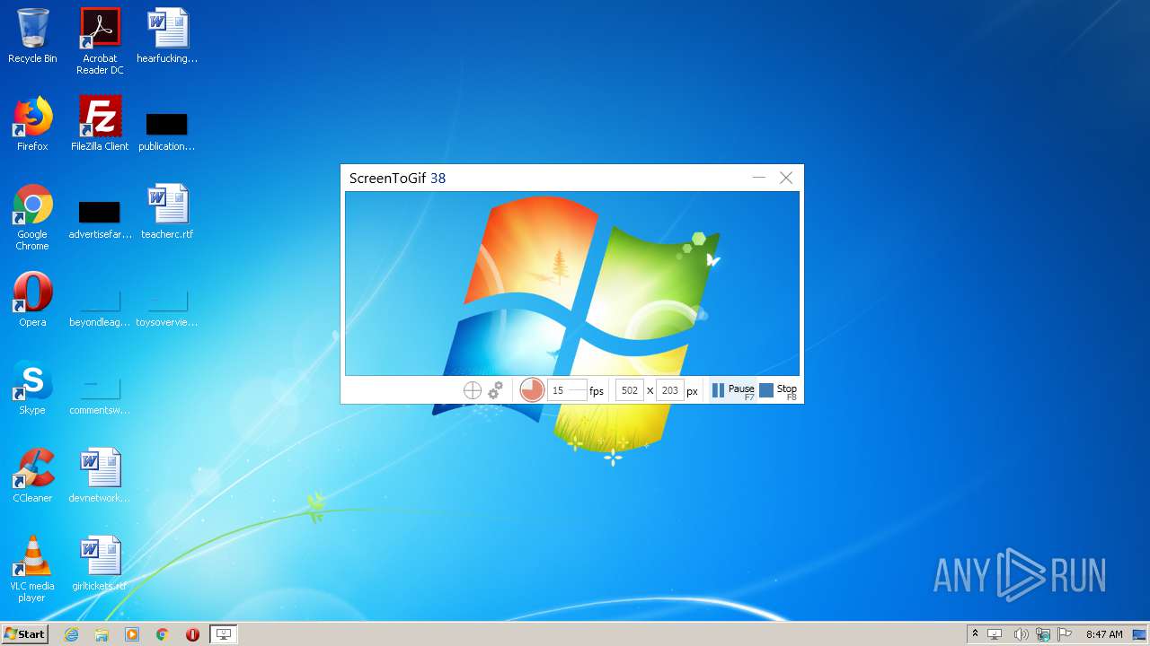Open the Windows Start menu
1150x646 pixels.
24,634
